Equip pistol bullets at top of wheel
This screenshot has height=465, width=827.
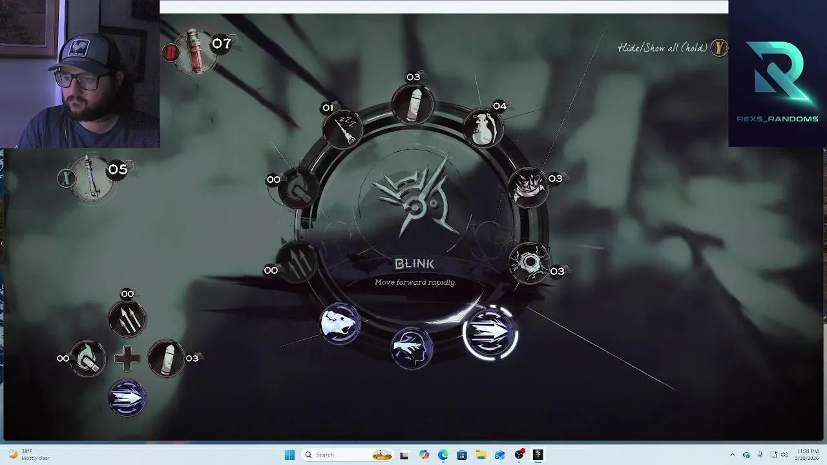click(x=412, y=105)
